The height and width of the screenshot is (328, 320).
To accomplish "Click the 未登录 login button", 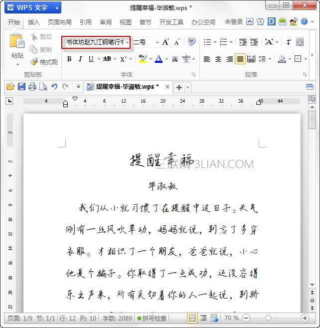I will (x=234, y=22).
